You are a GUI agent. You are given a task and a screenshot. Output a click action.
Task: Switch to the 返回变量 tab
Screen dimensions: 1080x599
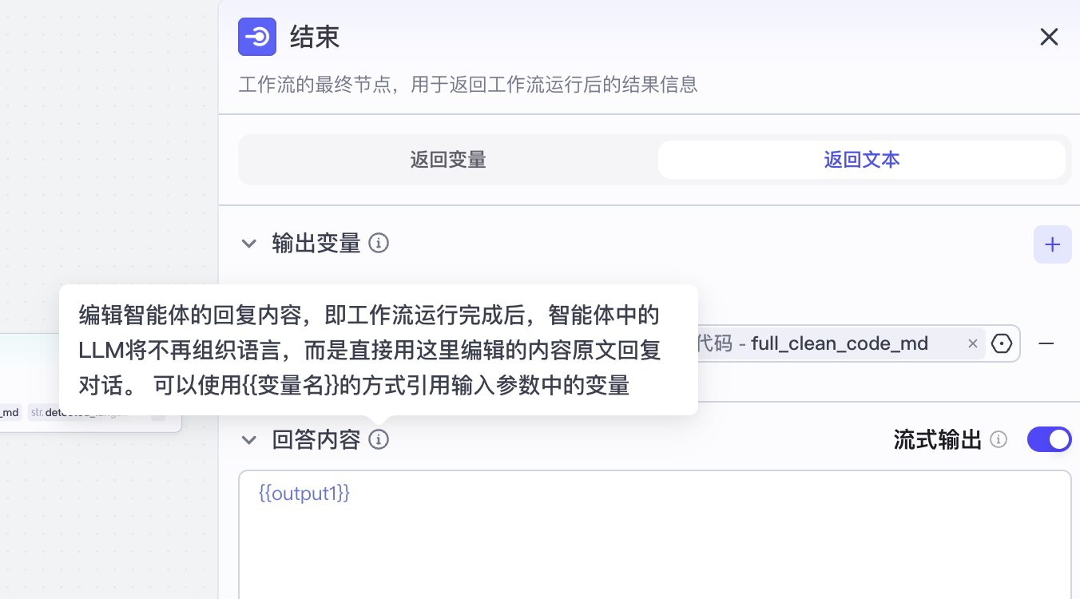448,160
